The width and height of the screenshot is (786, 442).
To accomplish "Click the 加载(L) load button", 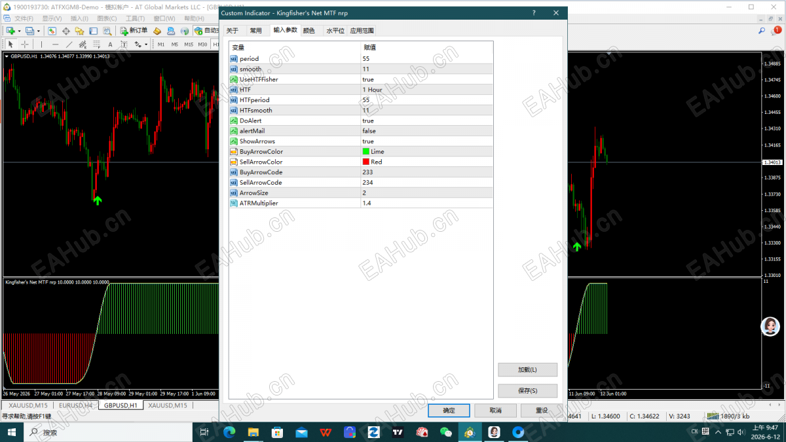I will click(527, 370).
